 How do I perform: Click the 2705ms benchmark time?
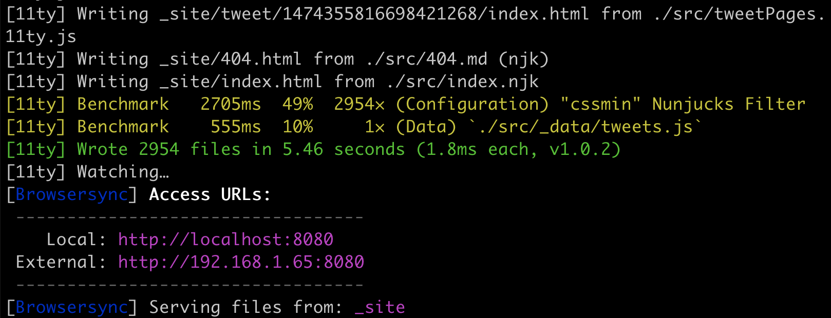[231, 104]
